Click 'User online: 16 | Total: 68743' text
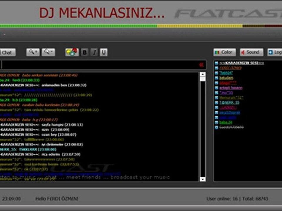Screen dimensions: 282x211 (x=237, y=199)
